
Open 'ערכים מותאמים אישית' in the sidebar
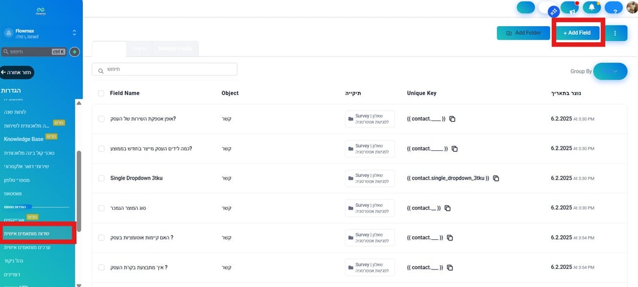pyautogui.click(x=27, y=247)
